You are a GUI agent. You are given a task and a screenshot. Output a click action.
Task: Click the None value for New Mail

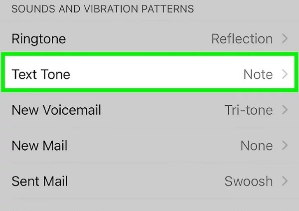point(257,146)
